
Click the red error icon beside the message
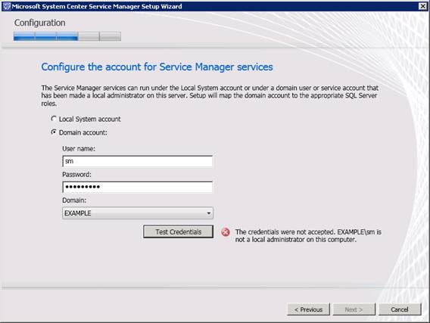pyautogui.click(x=226, y=232)
